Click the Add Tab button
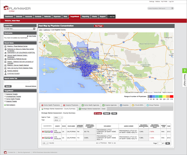The width and height of the screenshot is (187, 155). coord(111,17)
